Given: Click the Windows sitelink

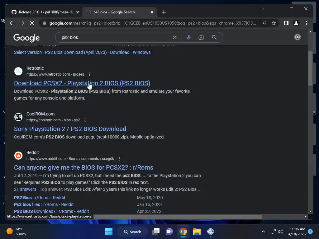Looking at the screenshot, I should point(142,52).
